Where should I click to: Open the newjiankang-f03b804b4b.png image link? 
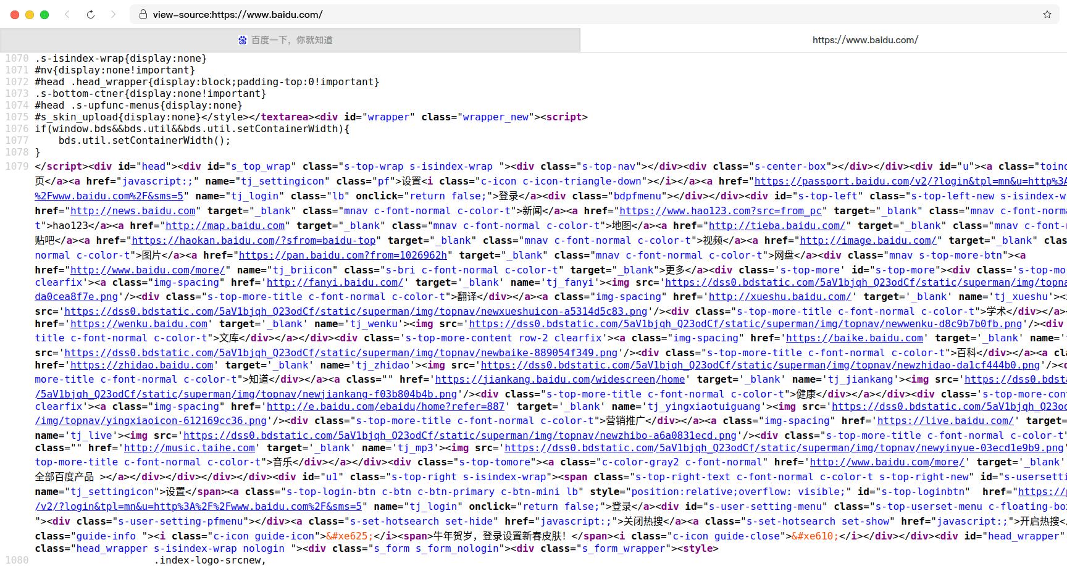coord(246,394)
